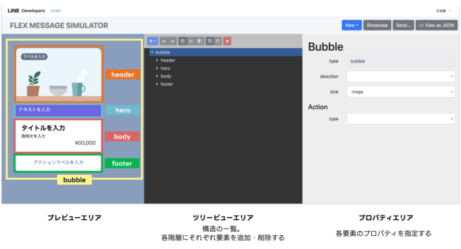Open the Action type dropdown
461x249 pixels.
click(x=400, y=119)
